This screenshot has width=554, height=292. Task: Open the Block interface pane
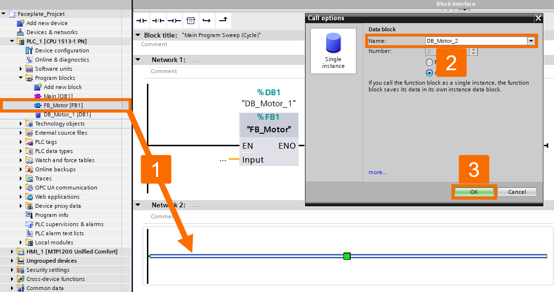point(456,4)
